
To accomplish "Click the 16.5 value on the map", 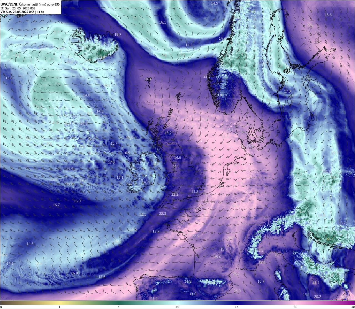I will (126, 153).
